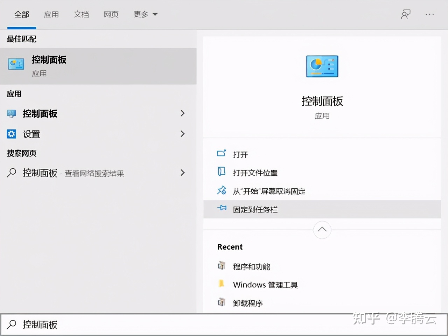Pin Control Panel with 固定到任务栏
This screenshot has height=336, width=448.
255,209
